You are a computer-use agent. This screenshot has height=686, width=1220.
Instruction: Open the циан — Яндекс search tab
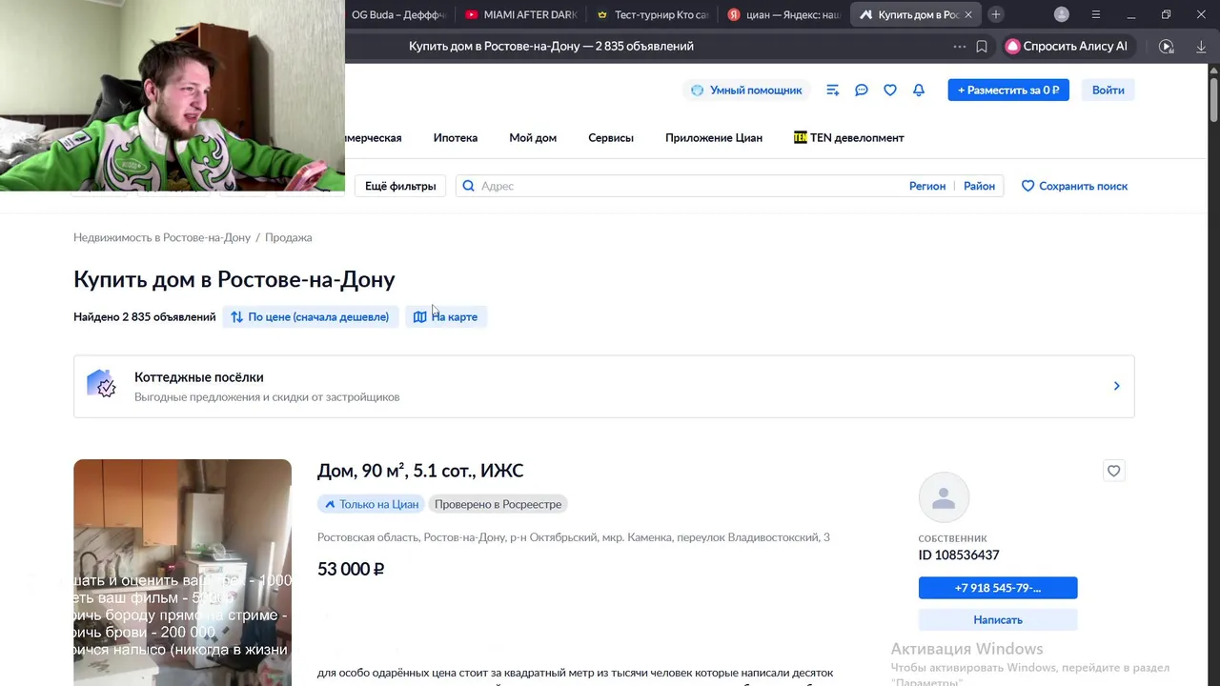(x=783, y=14)
